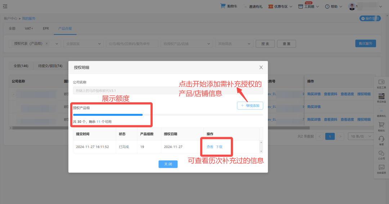Click the main table horizontal scrollbar
Viewport: 389px width, 204px height.
(x=161, y=128)
